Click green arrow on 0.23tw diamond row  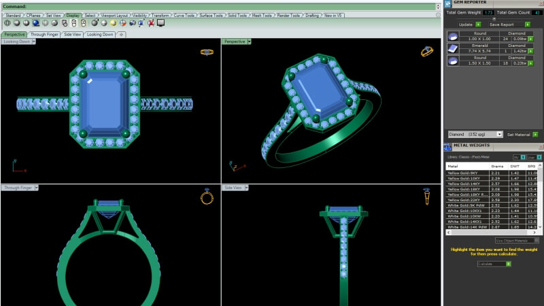(531, 63)
